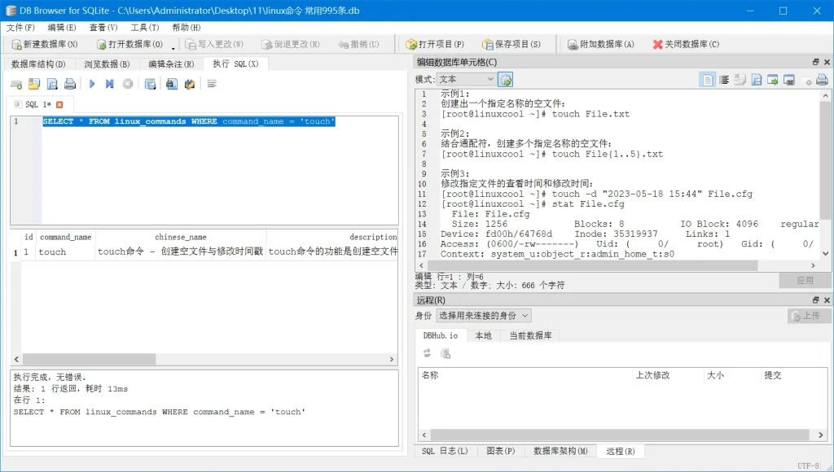Print the cell editor contents
The height and width of the screenshot is (472, 834).
click(x=822, y=81)
